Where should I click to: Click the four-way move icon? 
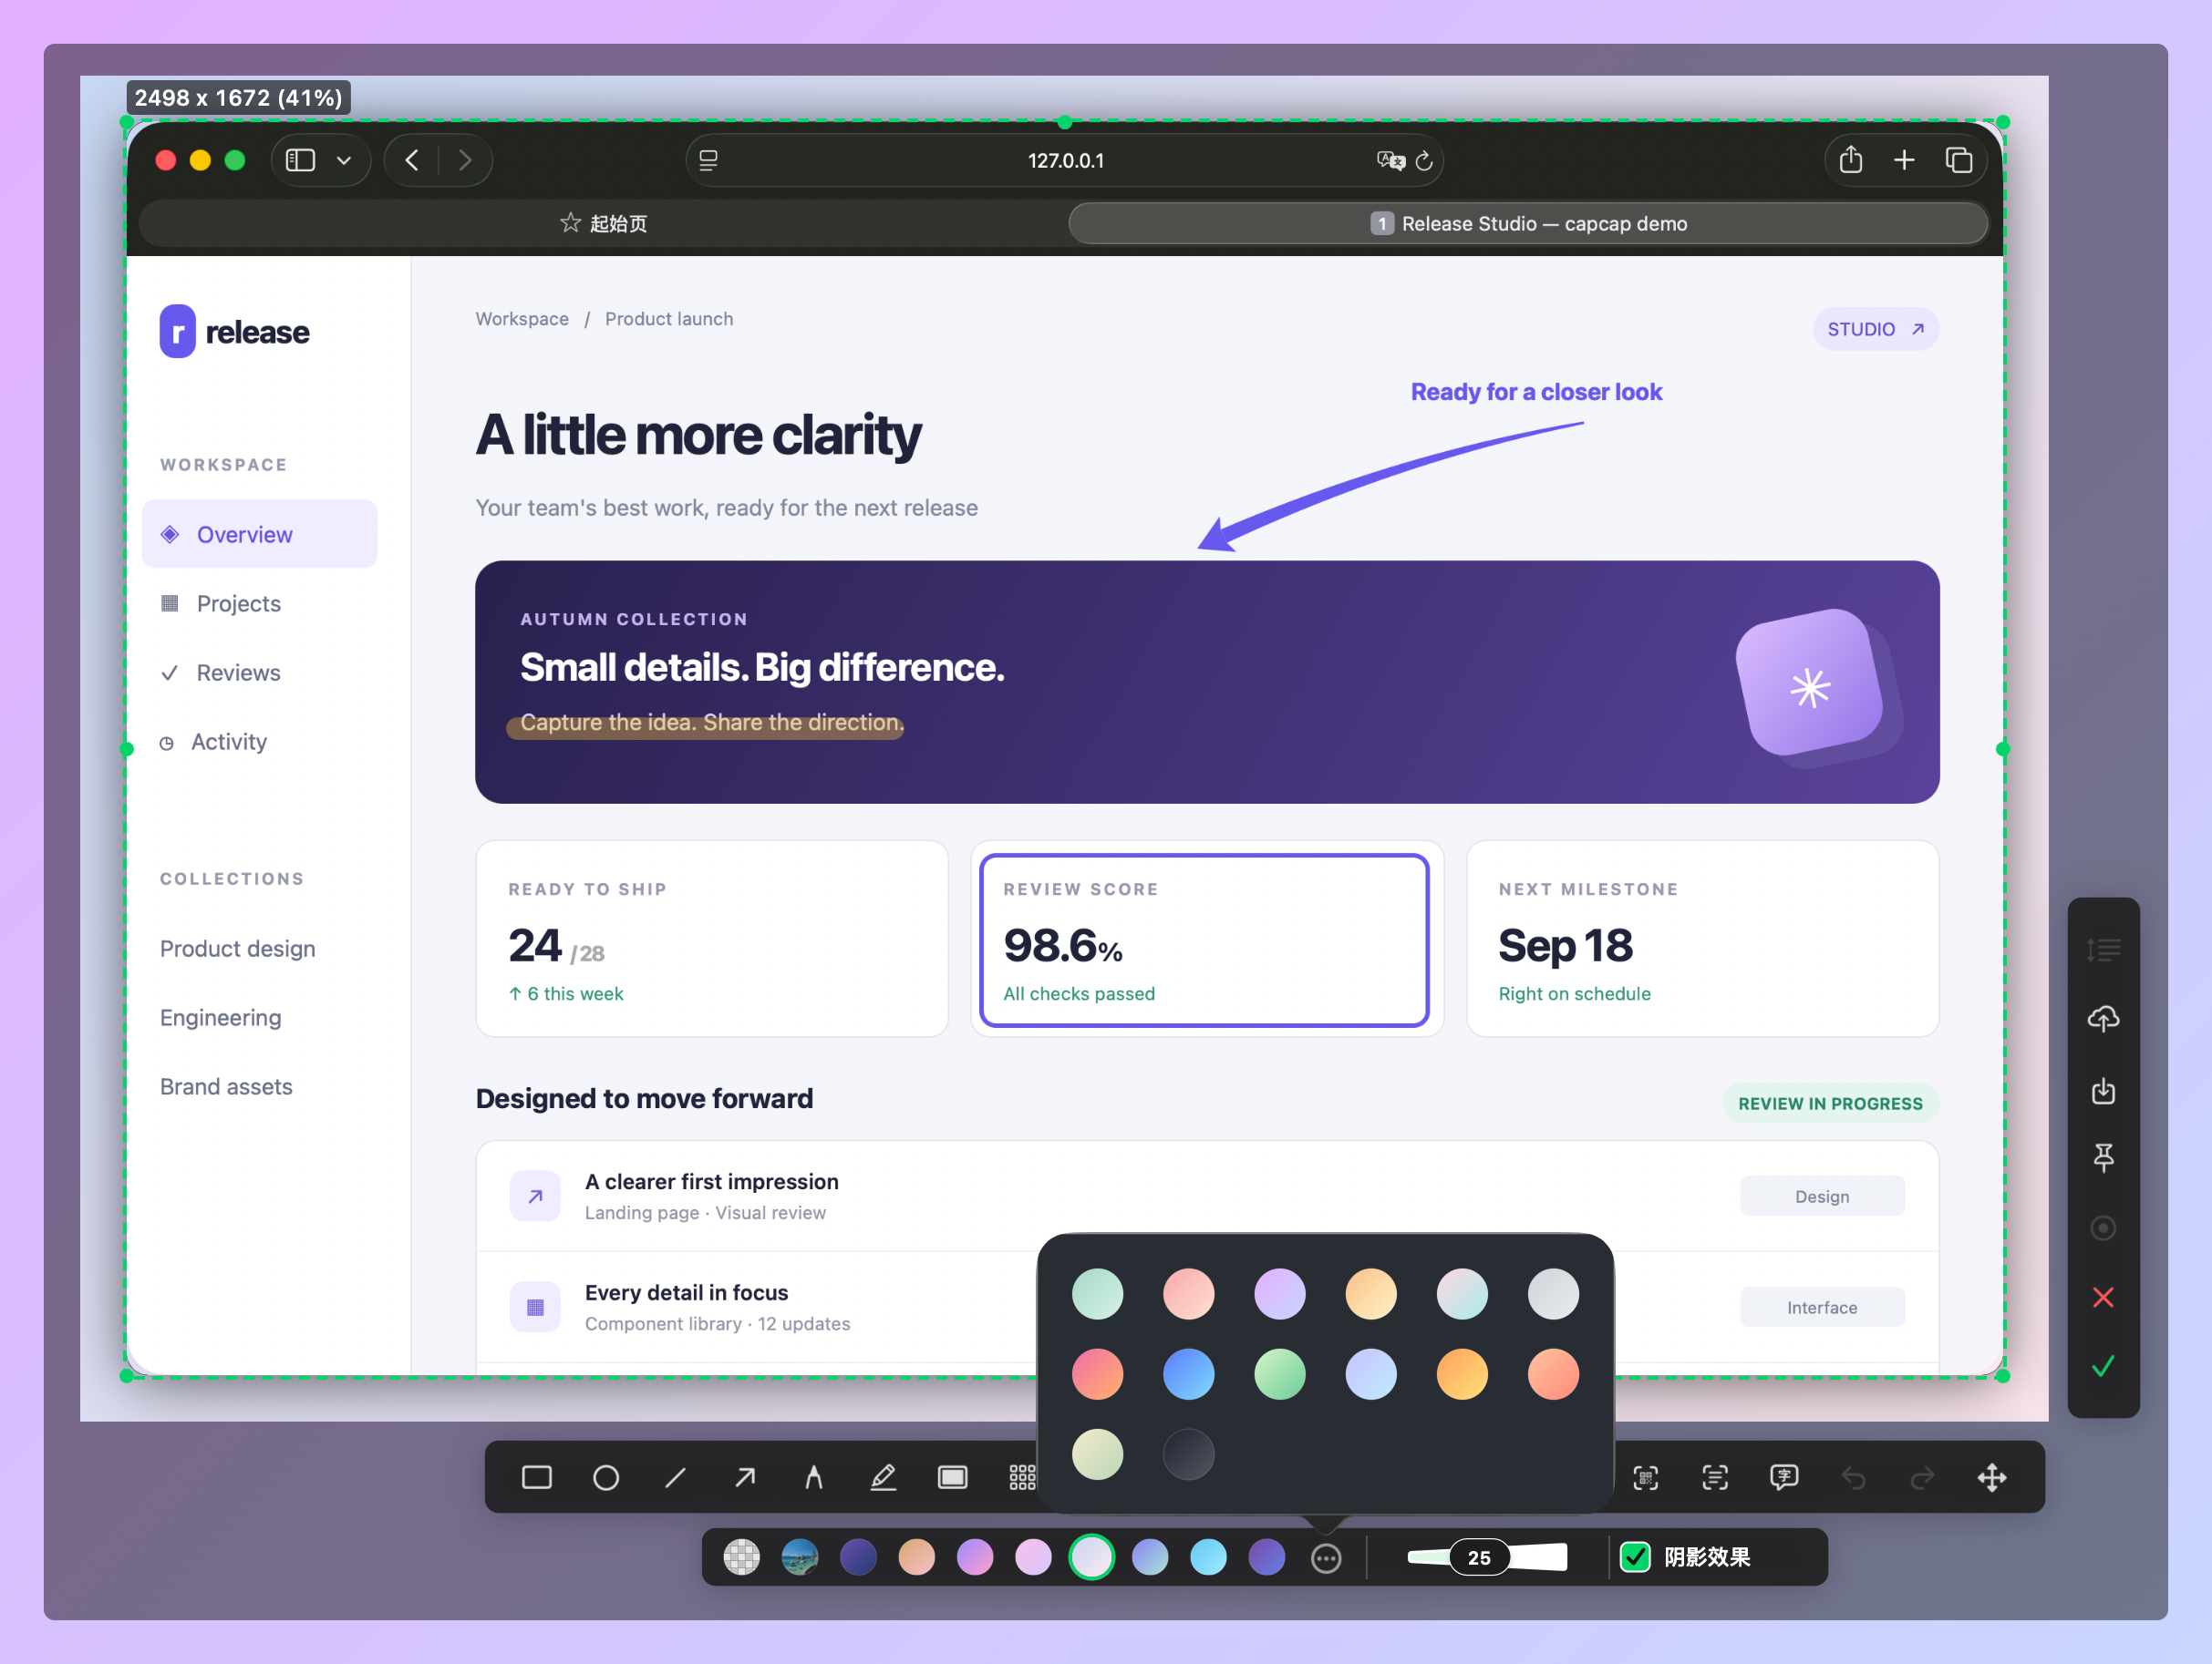[x=1992, y=1477]
